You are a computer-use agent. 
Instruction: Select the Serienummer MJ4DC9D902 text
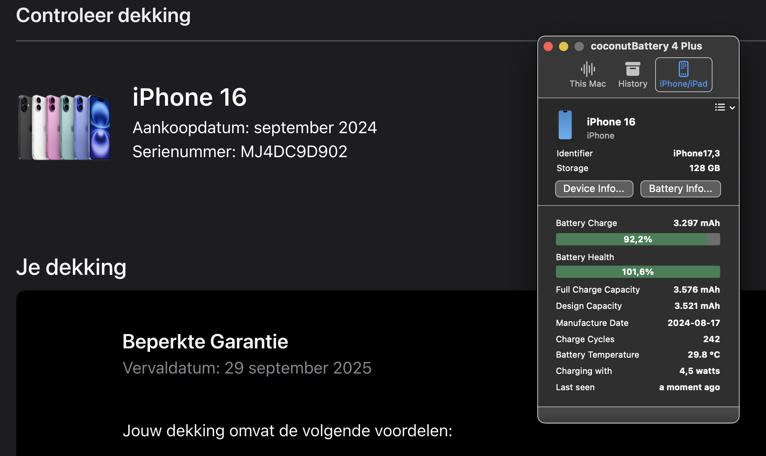pyautogui.click(x=240, y=151)
